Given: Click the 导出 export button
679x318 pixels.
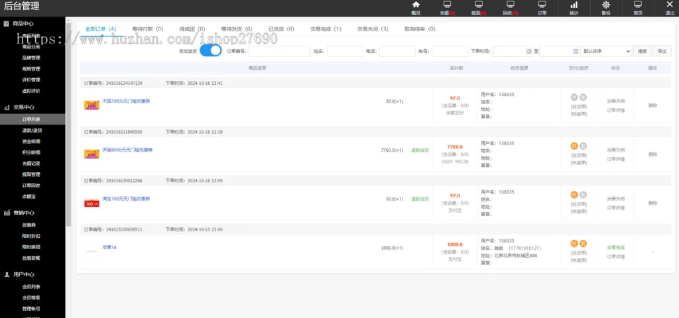Looking at the screenshot, I should (x=662, y=51).
